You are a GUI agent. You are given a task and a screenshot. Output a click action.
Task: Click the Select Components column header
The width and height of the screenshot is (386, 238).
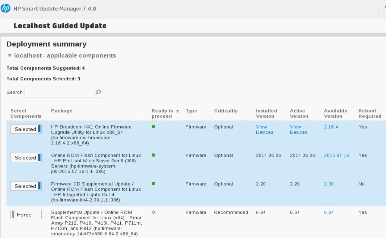tap(26, 113)
